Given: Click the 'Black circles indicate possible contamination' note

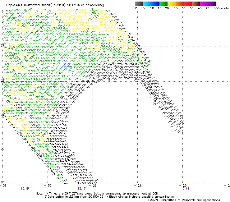Looking at the screenshot, I should tap(142, 197).
